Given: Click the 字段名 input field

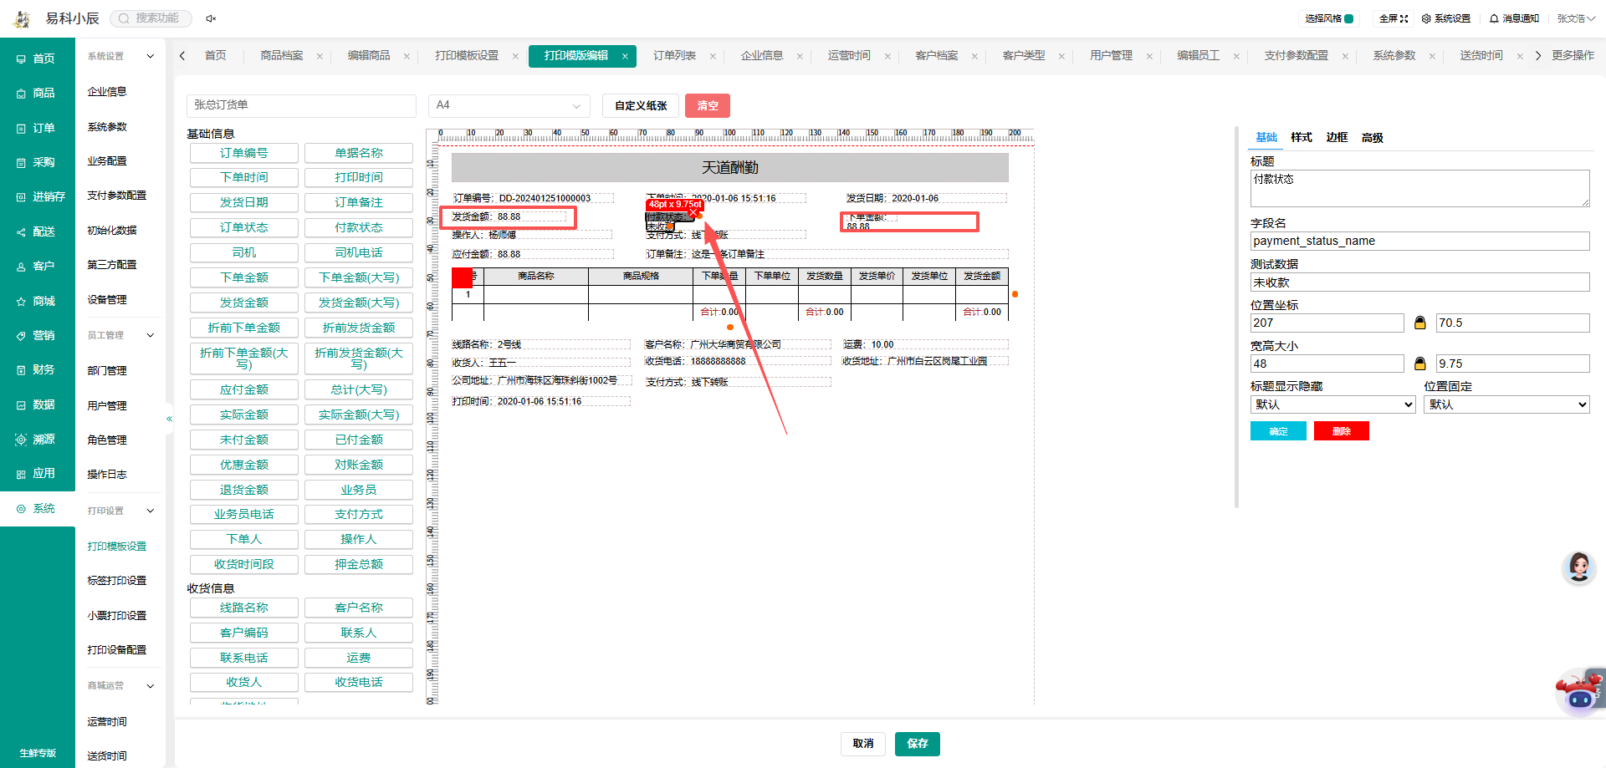Looking at the screenshot, I should click(x=1419, y=241).
